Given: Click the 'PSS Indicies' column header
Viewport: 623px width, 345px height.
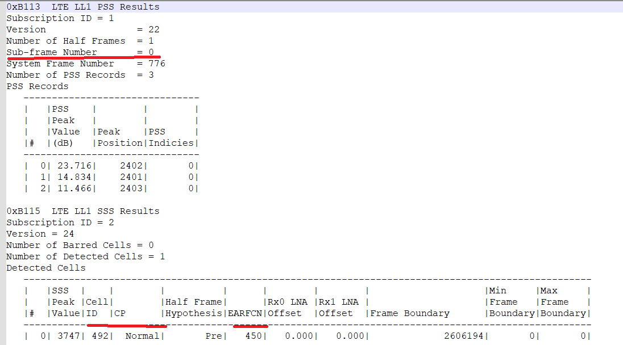Looking at the screenshot, I should (x=171, y=137).
